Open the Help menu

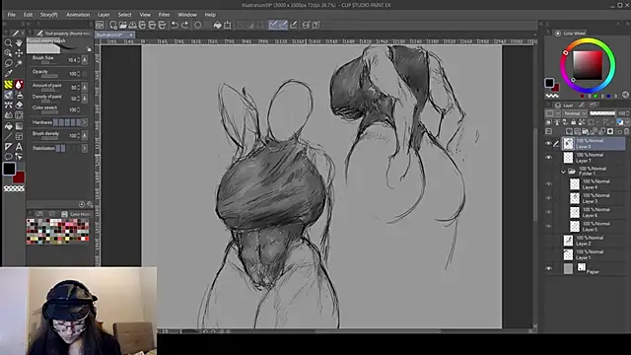tap(210, 15)
